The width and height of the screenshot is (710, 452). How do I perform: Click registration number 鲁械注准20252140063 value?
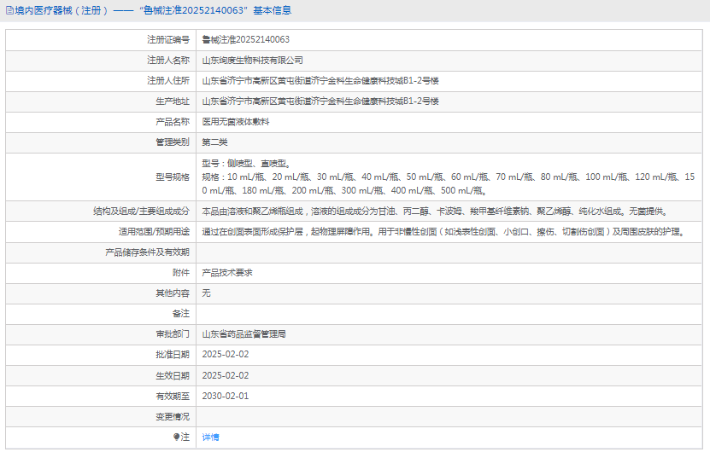coord(245,40)
